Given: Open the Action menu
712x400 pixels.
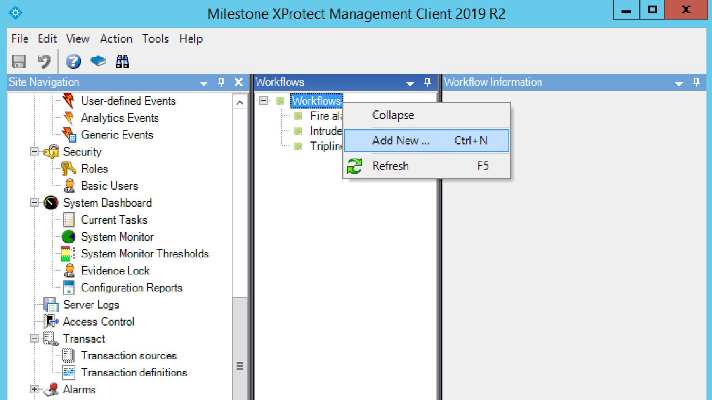Looking at the screenshot, I should (116, 39).
